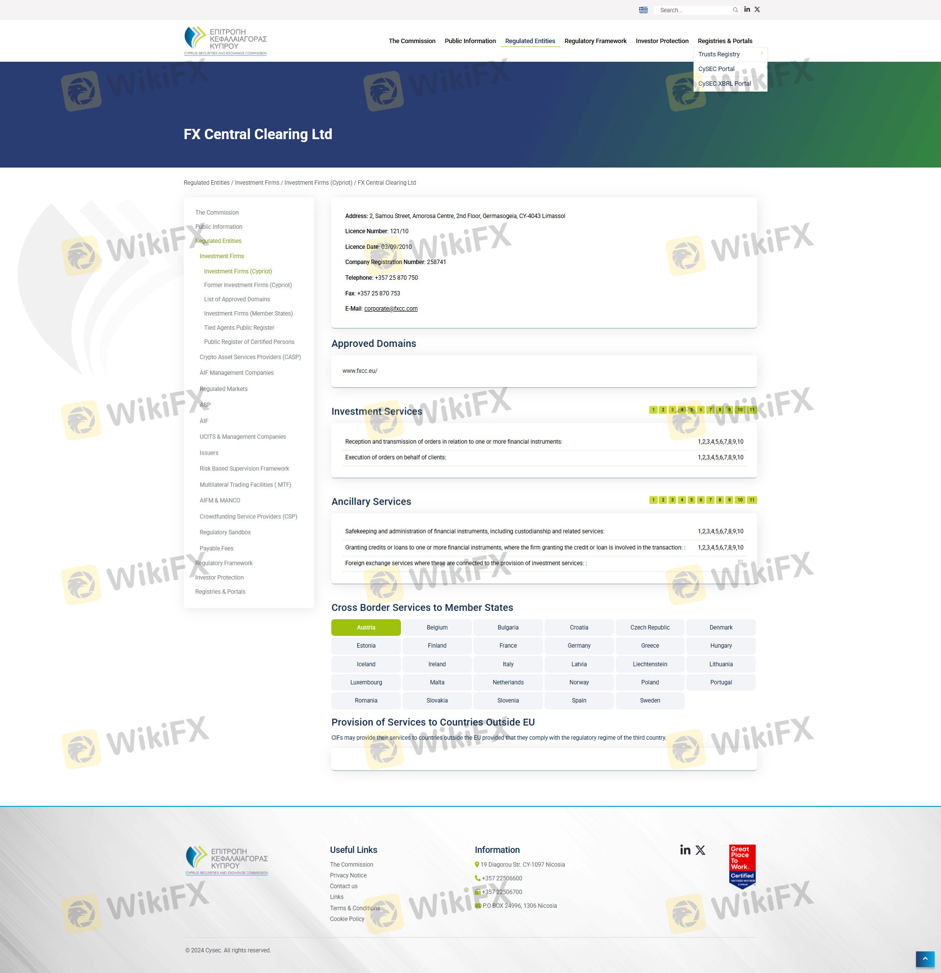Image resolution: width=941 pixels, height=973 pixels.
Task: Open Privacy Notice footer link
Action: tap(348, 876)
